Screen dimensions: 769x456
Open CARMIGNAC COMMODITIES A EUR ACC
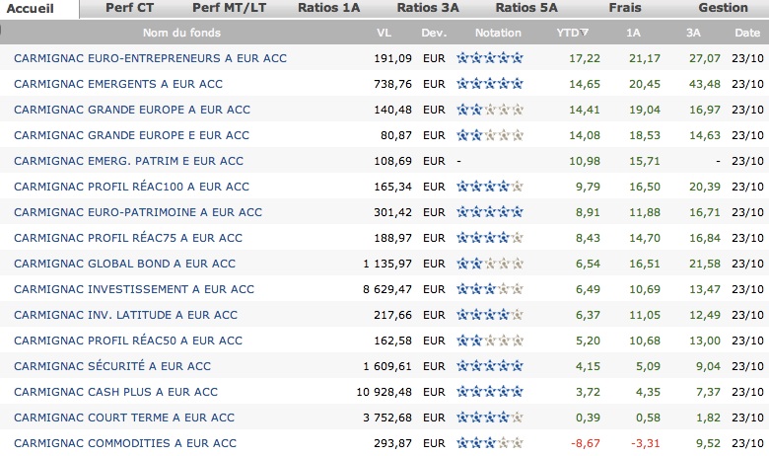coord(125,443)
